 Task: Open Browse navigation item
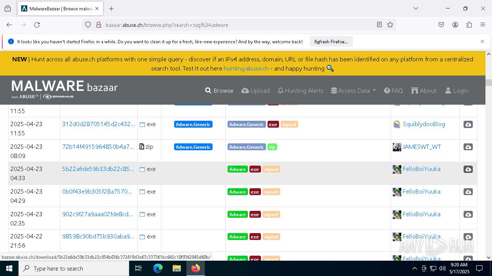click(219, 90)
